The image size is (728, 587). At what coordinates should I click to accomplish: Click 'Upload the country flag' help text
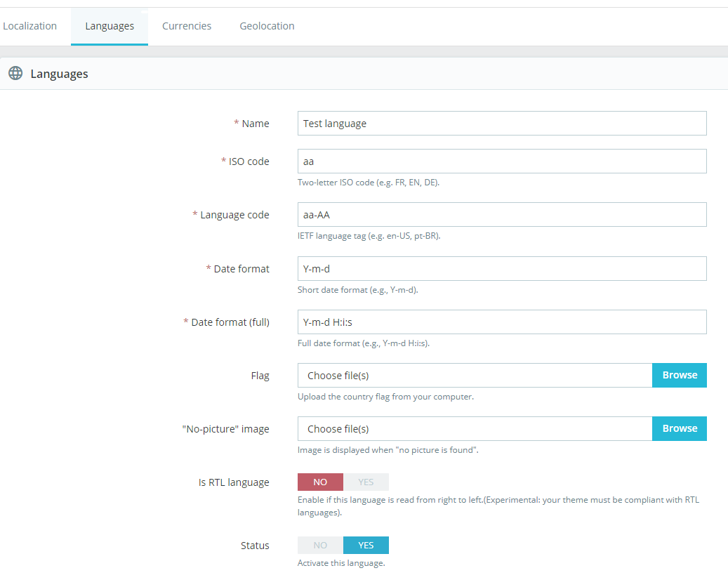385,397
